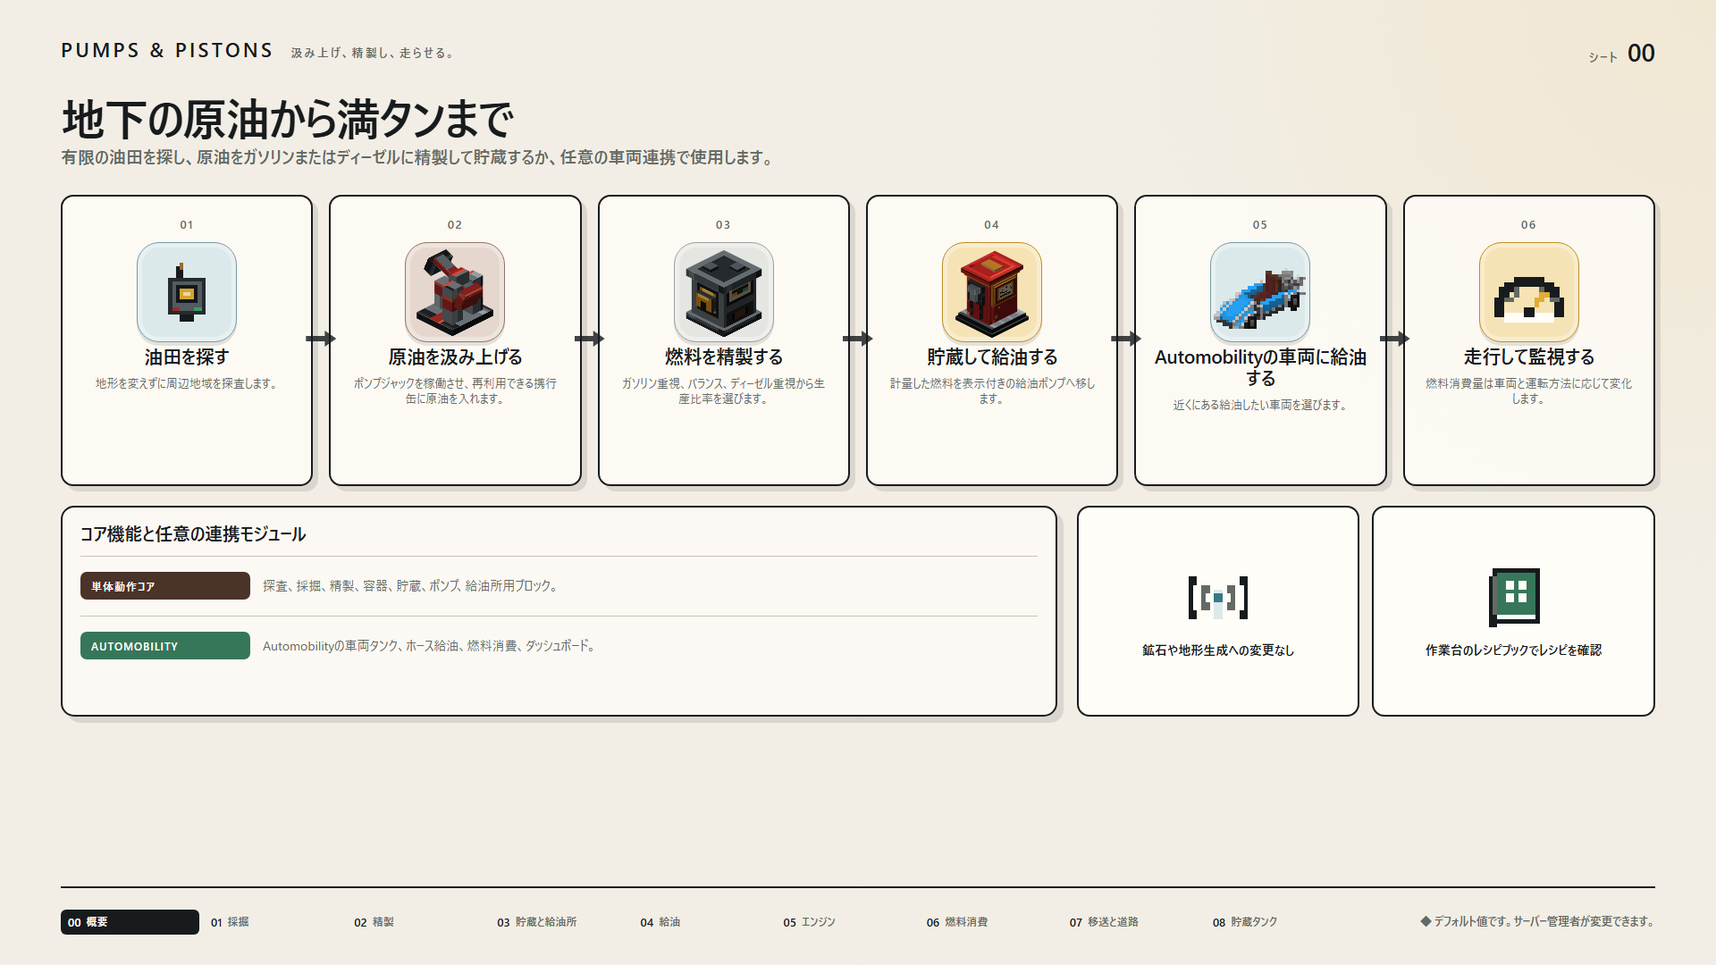The width and height of the screenshot is (1716, 965).
Task: Click the シート 00 sheet number
Action: 1621,54
